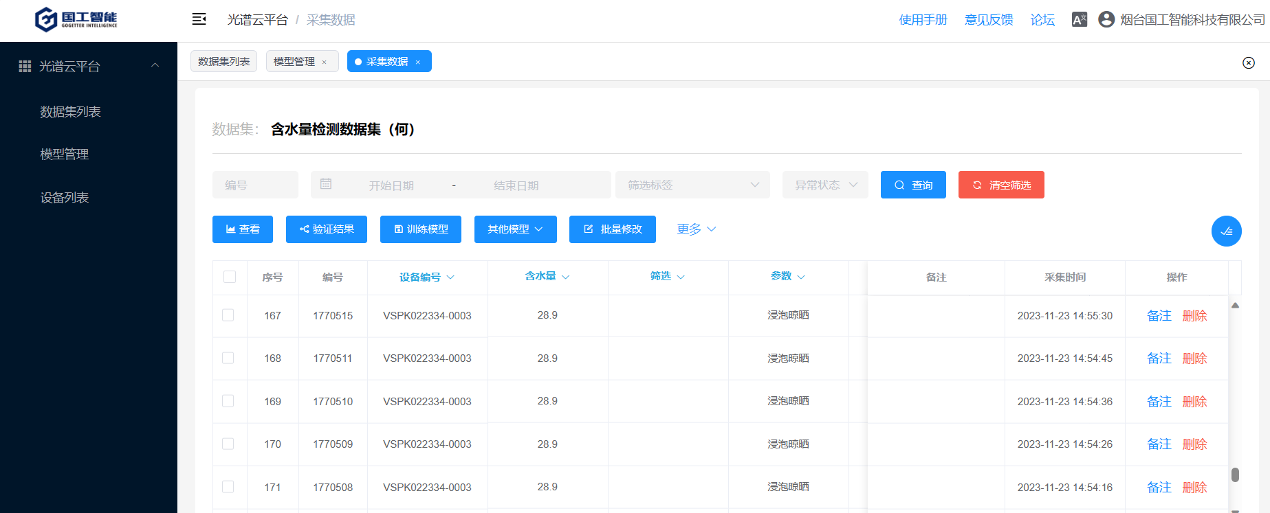
Task: Click the close-all-tabs circle icon
Action: [1249, 63]
